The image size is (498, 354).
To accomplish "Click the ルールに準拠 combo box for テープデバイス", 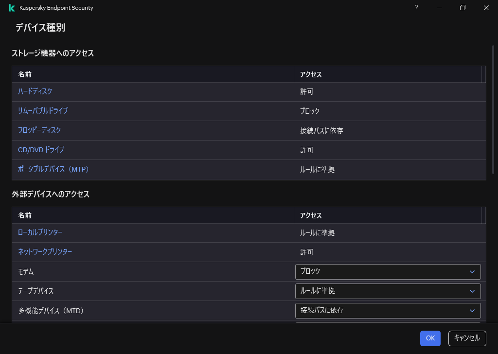I will click(x=388, y=291).
